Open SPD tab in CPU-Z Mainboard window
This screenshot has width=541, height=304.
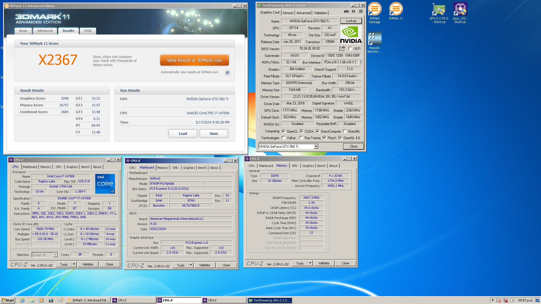pos(175,168)
